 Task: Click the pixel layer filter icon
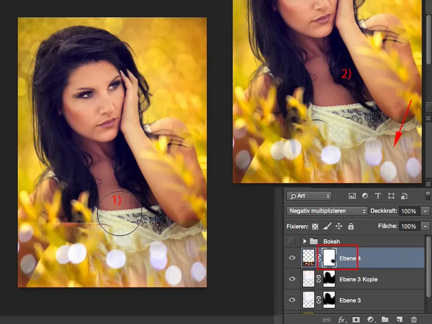click(353, 196)
